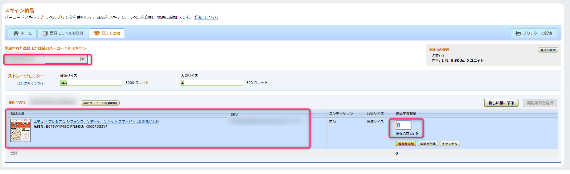Click the 大型サイズ storage usage bar
570x174 pixels.
pyautogui.click(x=212, y=83)
